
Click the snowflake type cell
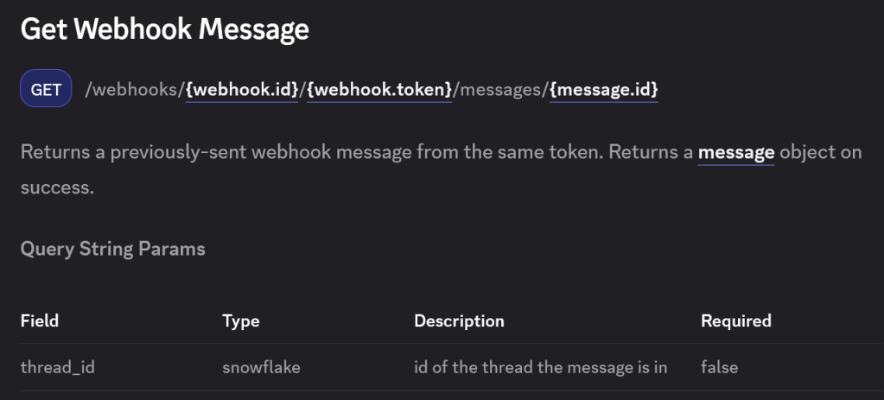point(261,367)
